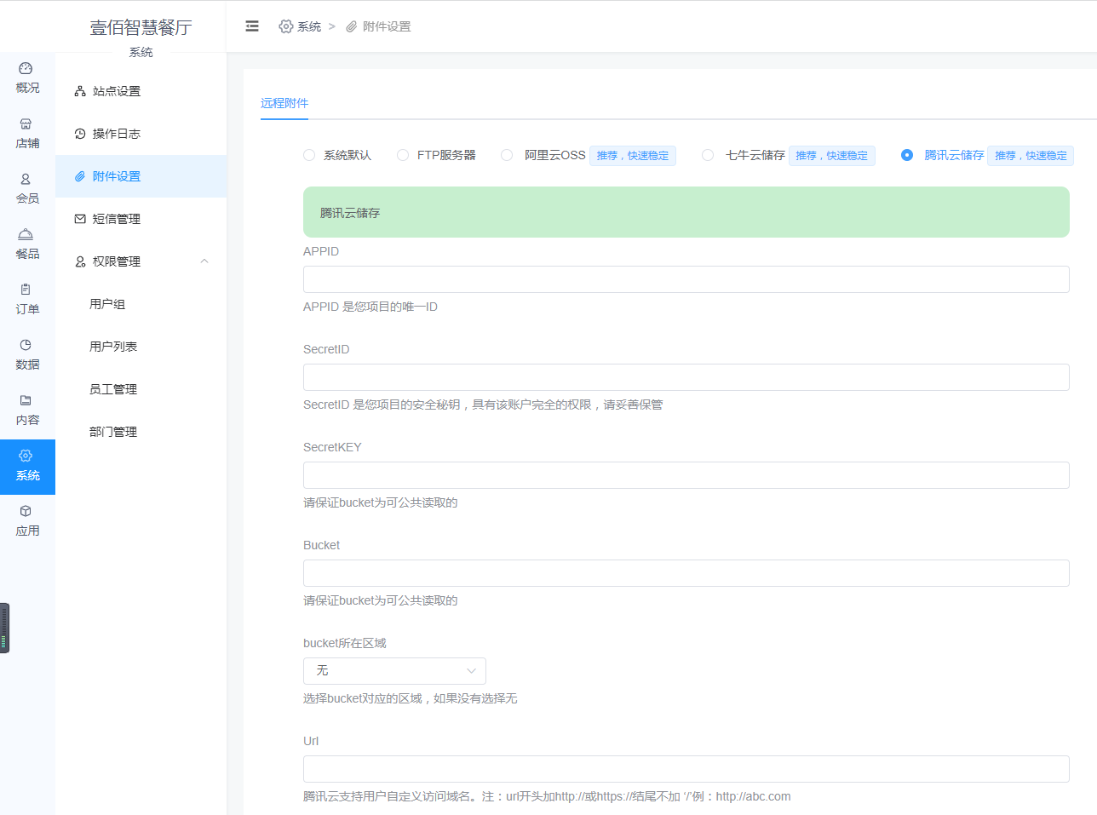Open 短信管理 menu item
The width and height of the screenshot is (1097, 815).
tap(141, 219)
